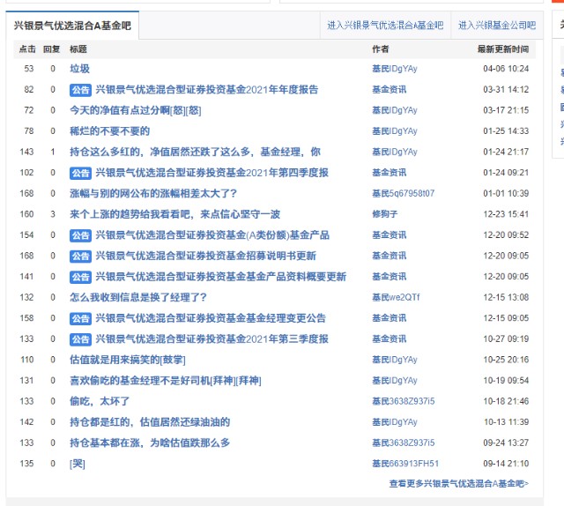Open author 基民5q67958t07 profile
The image size is (564, 506).
click(404, 193)
